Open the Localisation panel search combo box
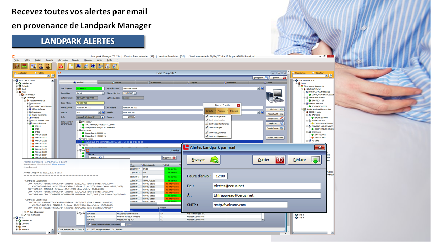431x242 pixels. pyautogui.click(x=48, y=76)
